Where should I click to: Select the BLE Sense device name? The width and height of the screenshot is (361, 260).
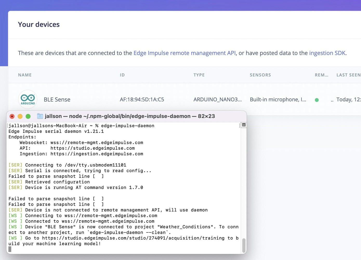coord(57,100)
